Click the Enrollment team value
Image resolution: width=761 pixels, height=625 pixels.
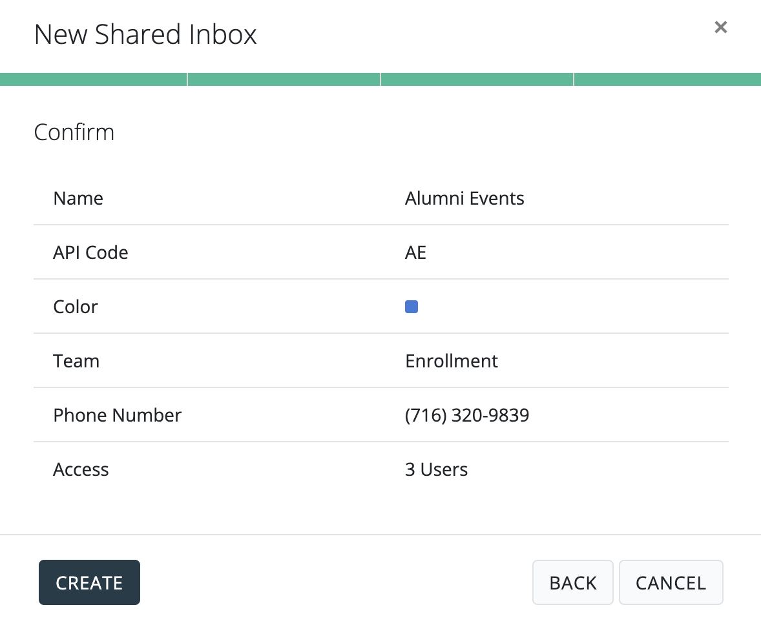pyautogui.click(x=452, y=361)
